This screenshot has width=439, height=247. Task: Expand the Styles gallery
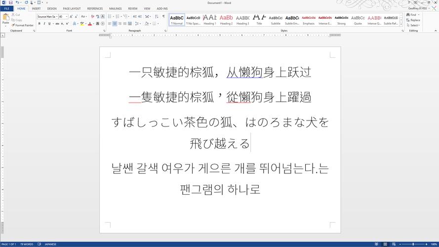401,25
